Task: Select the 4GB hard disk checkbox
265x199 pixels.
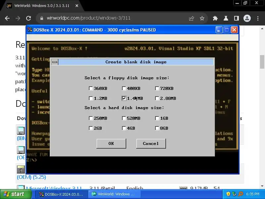Action: [x=124, y=128]
